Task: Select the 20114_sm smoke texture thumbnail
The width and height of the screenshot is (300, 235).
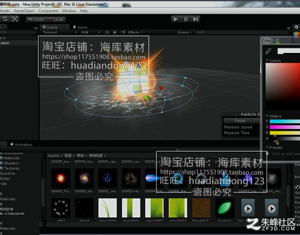Action: (x=272, y=178)
